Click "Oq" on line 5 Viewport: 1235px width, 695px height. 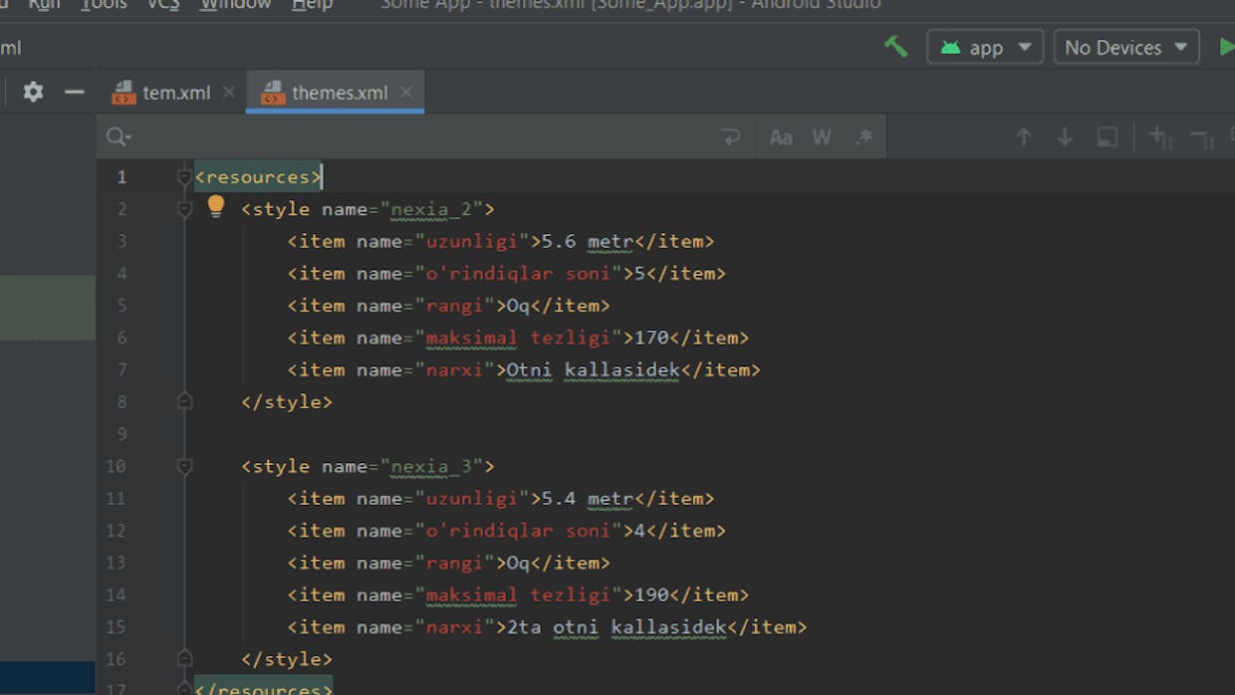pyautogui.click(x=518, y=306)
